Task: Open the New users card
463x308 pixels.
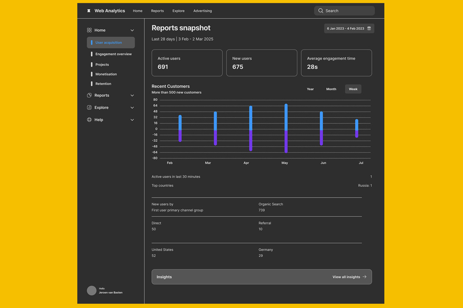Action: (x=262, y=63)
